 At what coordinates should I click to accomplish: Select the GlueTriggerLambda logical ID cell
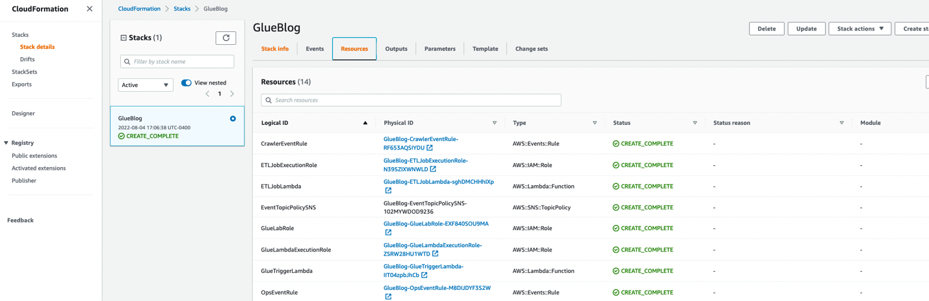tap(287, 271)
